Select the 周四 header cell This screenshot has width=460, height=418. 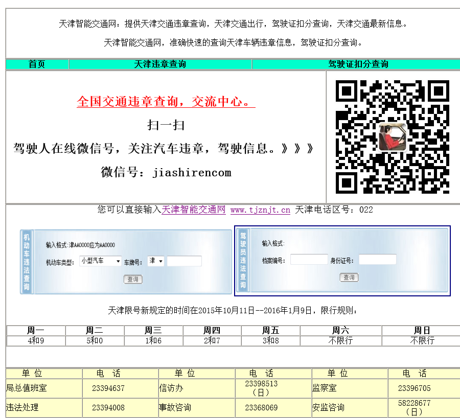(212, 331)
